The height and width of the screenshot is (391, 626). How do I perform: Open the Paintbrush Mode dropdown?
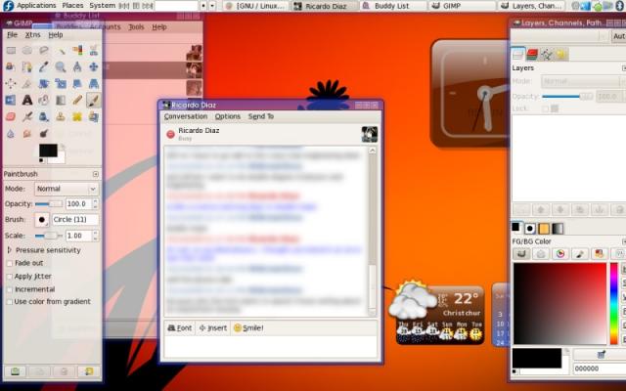67,189
